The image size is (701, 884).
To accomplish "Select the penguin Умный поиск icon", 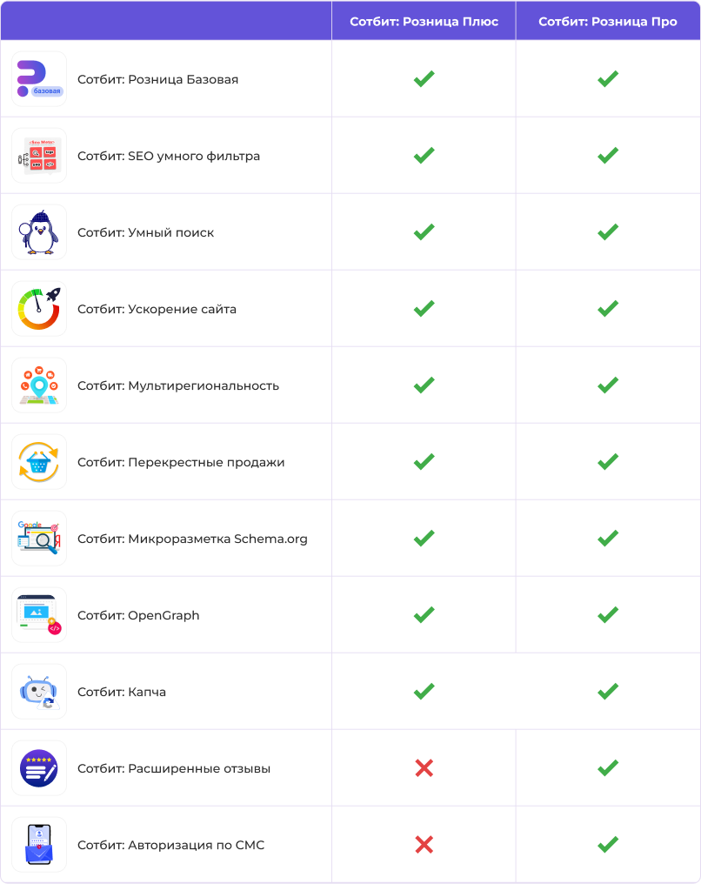I will tap(39, 232).
